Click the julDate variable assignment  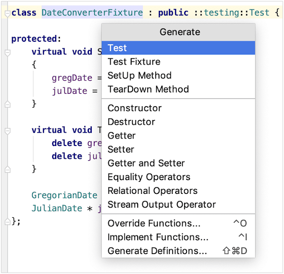(70, 91)
